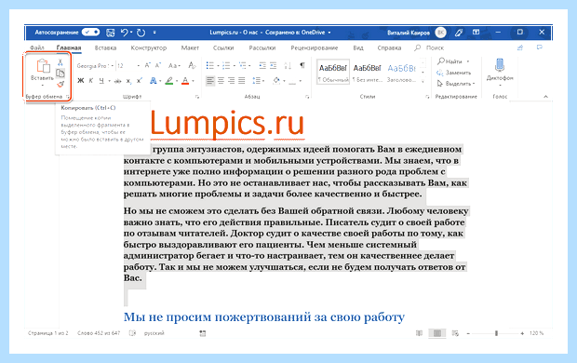Apply the Без интервала style
577x363 pixels.
[x=367, y=72]
